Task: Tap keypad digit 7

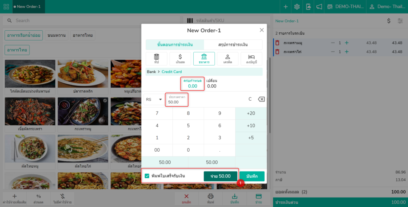Action: [x=157, y=113]
